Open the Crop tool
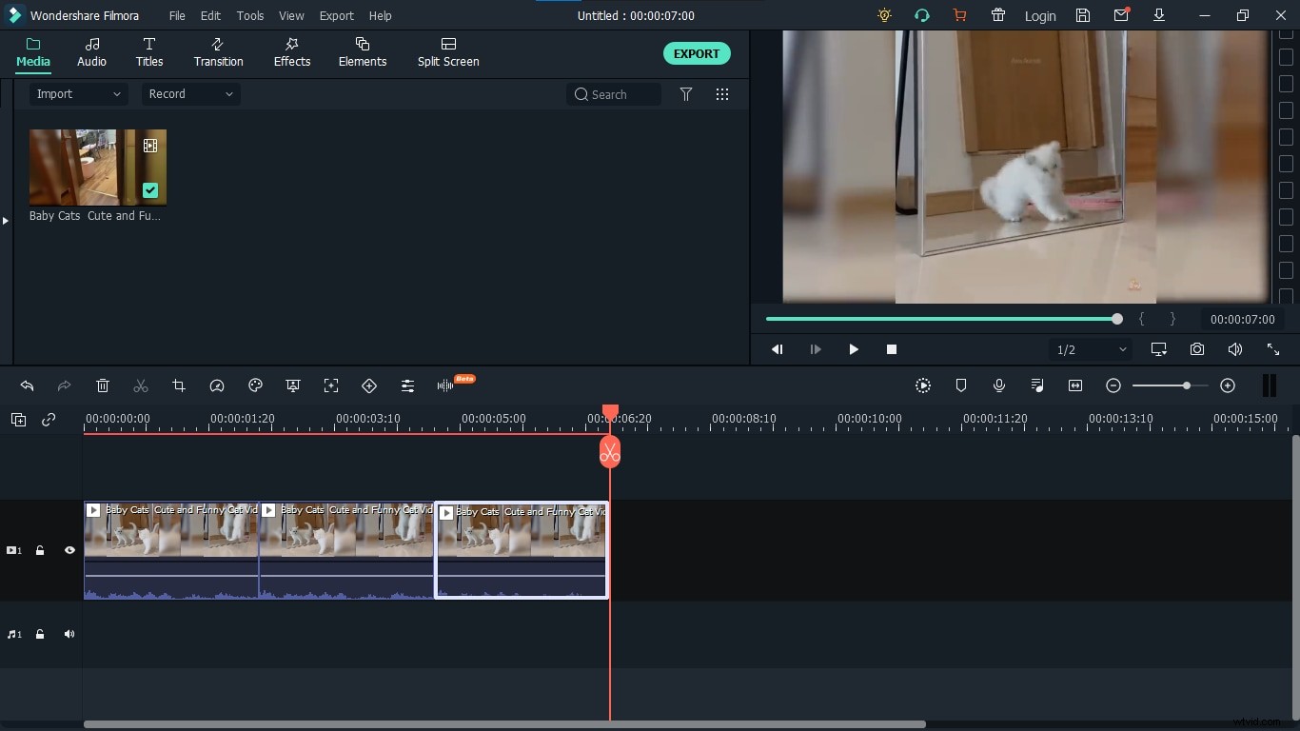The height and width of the screenshot is (731, 1300). click(x=179, y=385)
